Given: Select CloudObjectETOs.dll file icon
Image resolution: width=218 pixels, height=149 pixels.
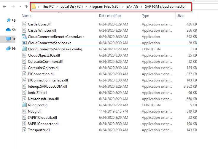Looking at the screenshot, I should tap(24, 55).
